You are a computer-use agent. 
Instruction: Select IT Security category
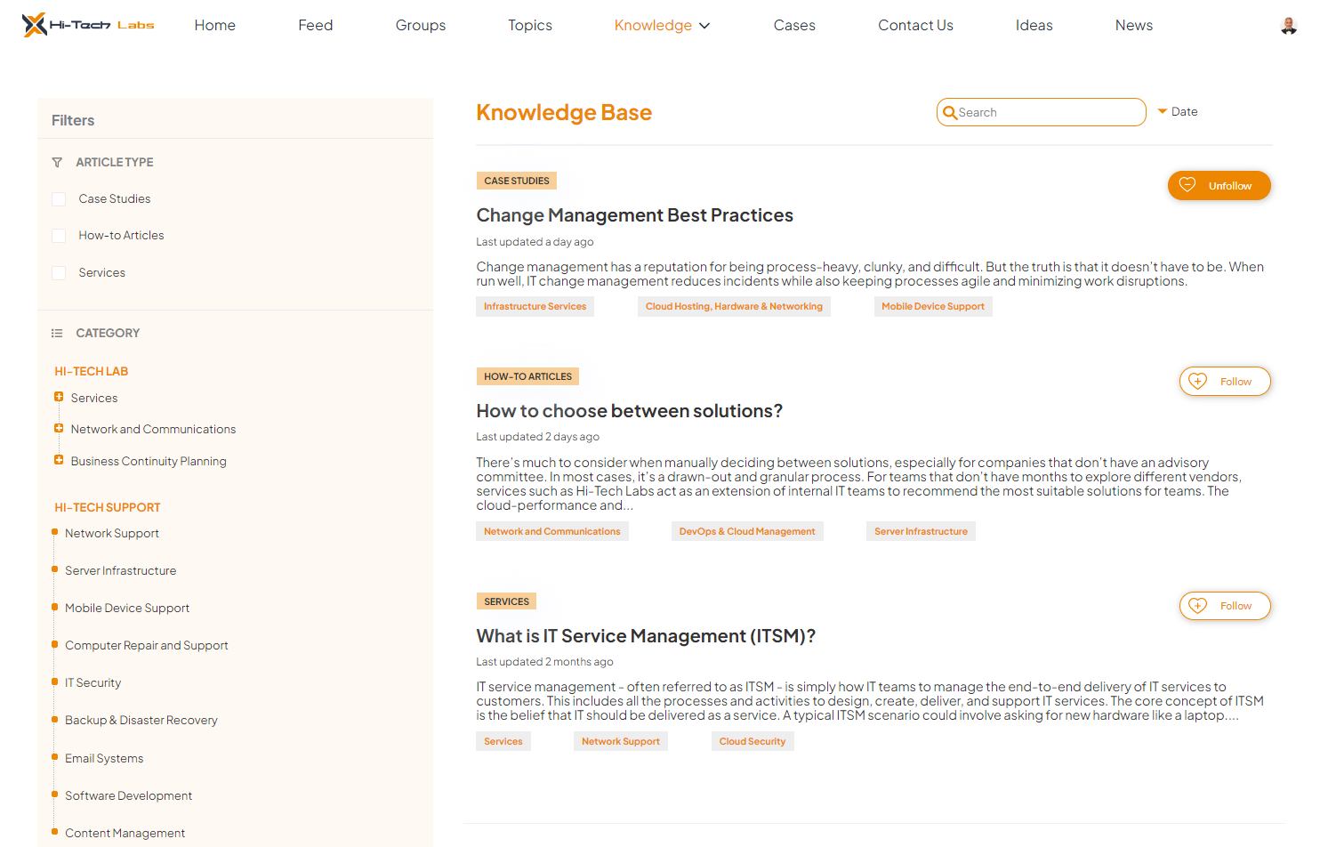(x=93, y=682)
